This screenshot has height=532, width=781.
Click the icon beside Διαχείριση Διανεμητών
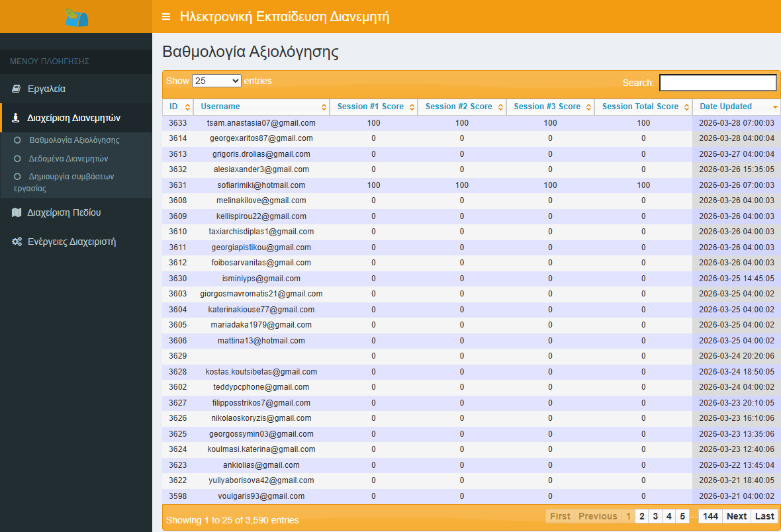coord(17,118)
